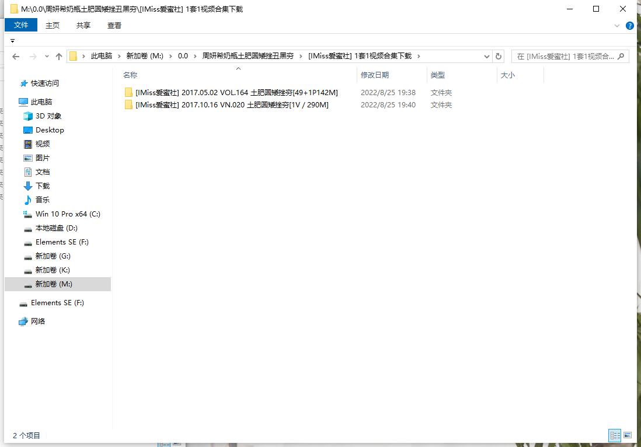The image size is (641, 447).
Task: Click the address bar folder icon
Action: coord(73,56)
